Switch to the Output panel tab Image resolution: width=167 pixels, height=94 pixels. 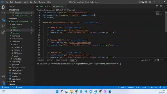[x=50, y=60]
